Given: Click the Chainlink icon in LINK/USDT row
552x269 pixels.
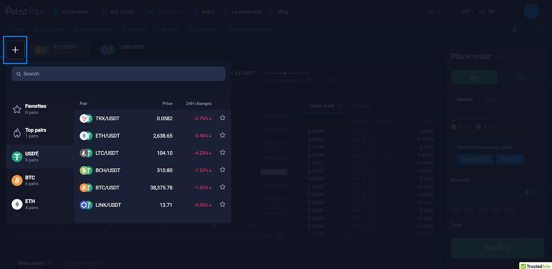Looking at the screenshot, I should pos(84,205).
